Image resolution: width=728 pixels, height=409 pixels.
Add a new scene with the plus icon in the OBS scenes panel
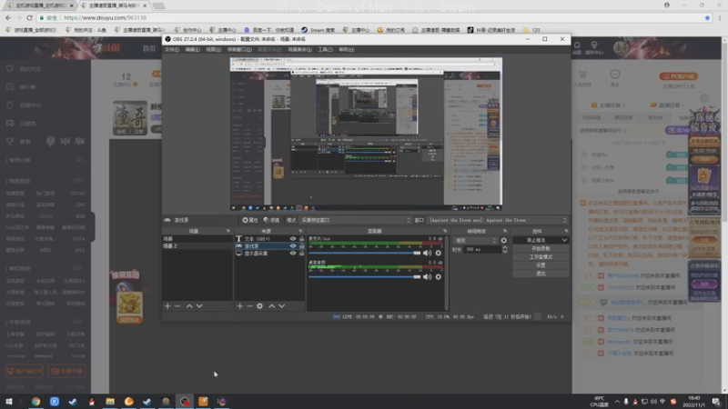click(x=167, y=306)
